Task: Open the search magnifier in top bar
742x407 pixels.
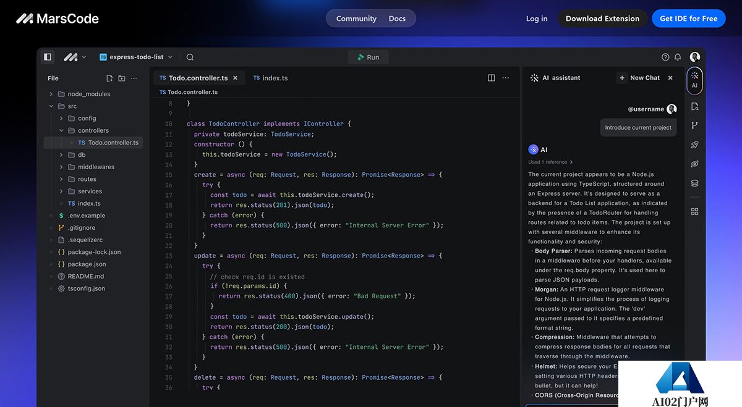Action: point(190,57)
